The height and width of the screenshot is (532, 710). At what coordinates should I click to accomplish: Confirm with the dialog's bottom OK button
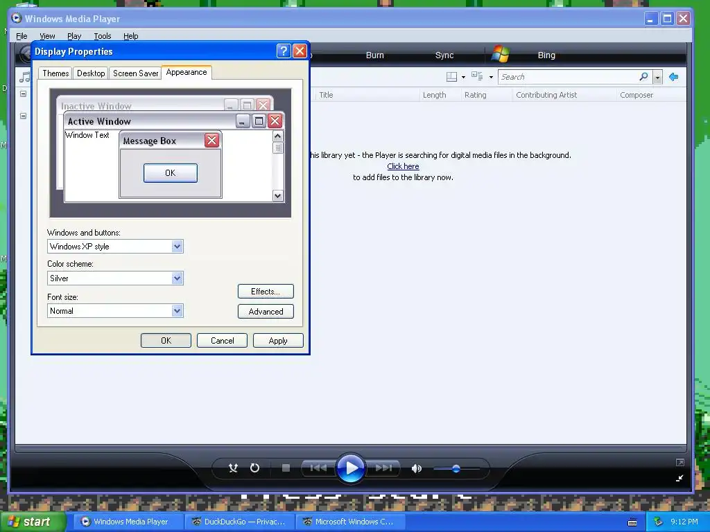(x=166, y=341)
